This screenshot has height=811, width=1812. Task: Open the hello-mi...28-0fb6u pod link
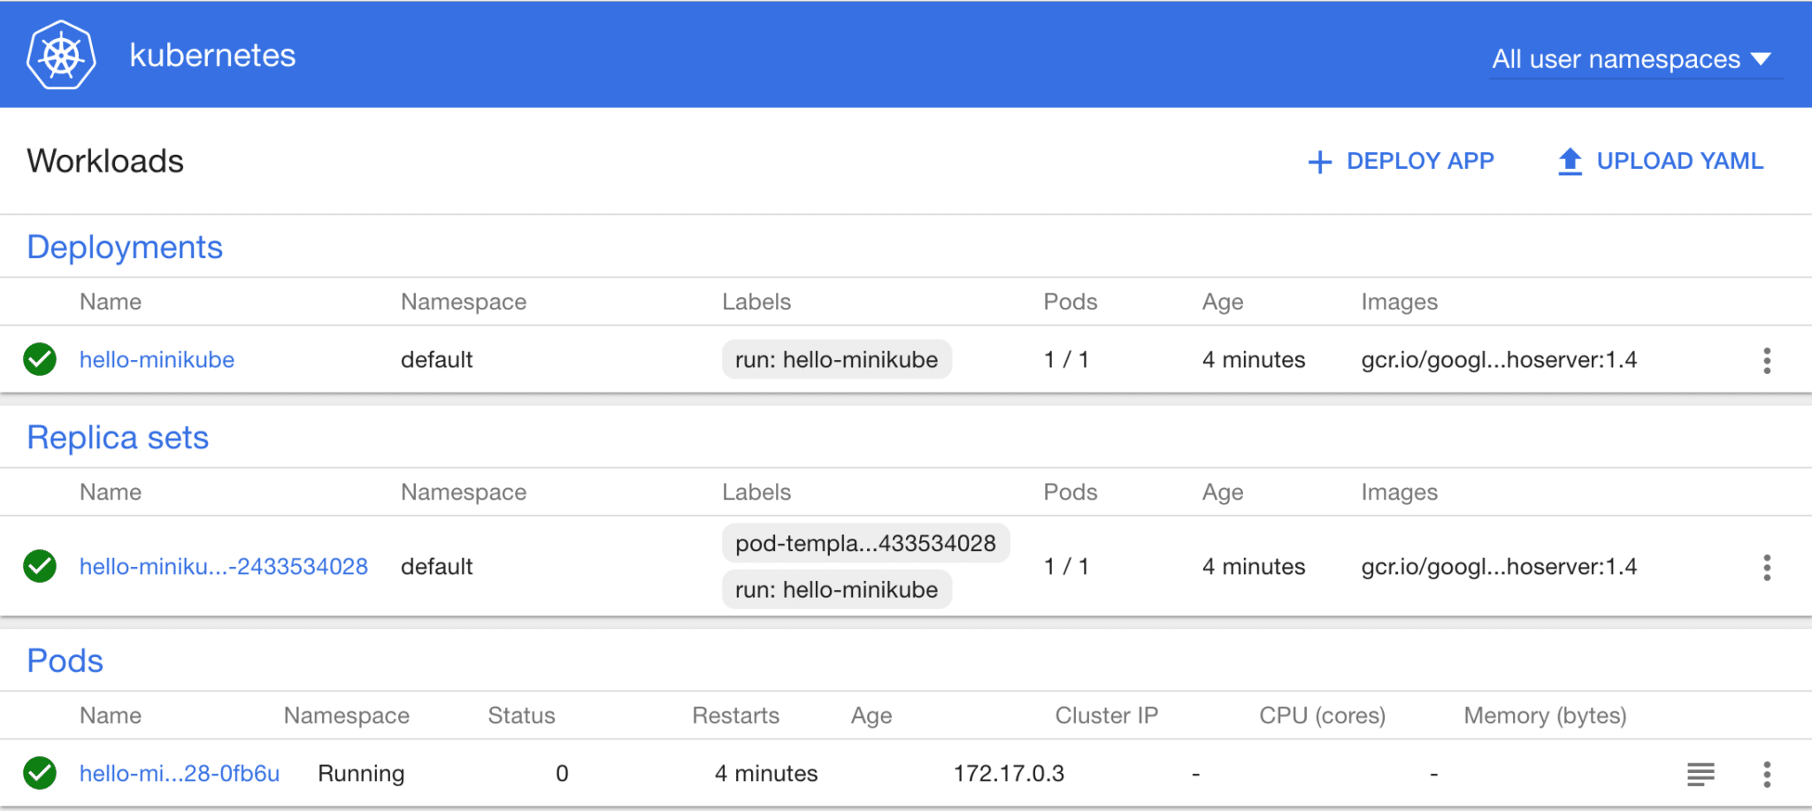pyautogui.click(x=180, y=774)
